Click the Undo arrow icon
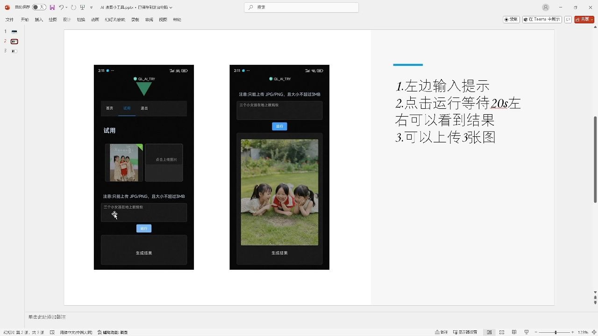Viewport: 598px width, 336px height. [61, 7]
